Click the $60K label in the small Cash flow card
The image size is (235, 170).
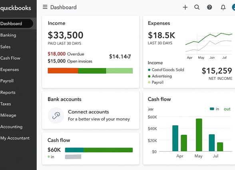pos(54,150)
